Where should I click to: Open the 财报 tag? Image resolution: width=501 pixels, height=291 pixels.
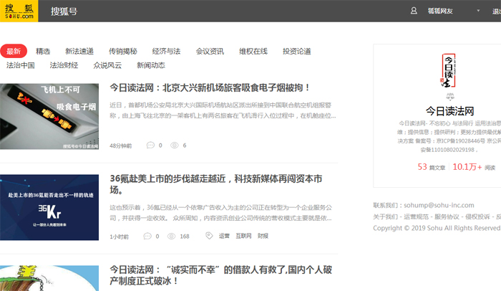tap(263, 236)
